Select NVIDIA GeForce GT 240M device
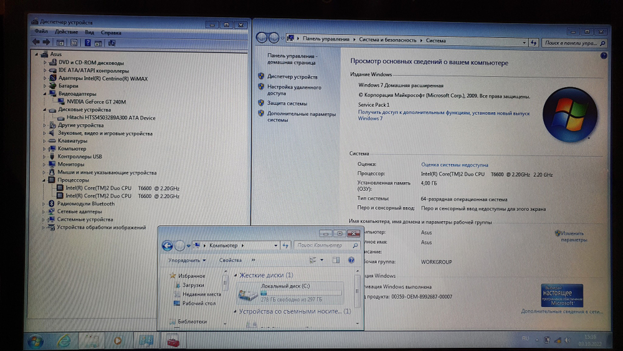This screenshot has width=623, height=351. (x=96, y=102)
